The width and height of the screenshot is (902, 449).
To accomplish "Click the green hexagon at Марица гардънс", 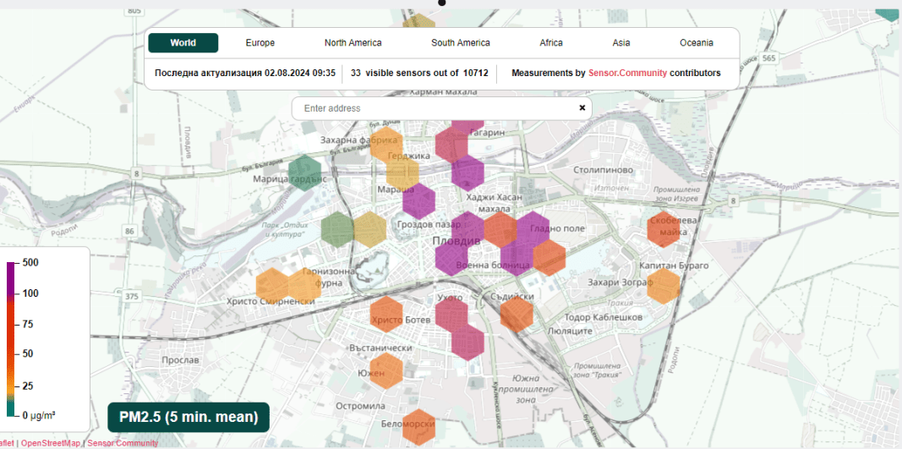I will (303, 173).
